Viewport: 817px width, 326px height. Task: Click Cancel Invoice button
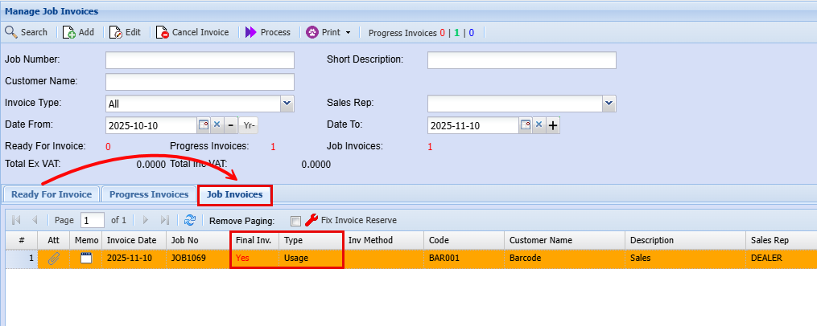pos(192,32)
